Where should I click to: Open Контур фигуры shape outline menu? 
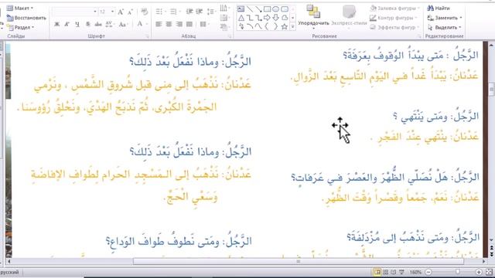394,18
